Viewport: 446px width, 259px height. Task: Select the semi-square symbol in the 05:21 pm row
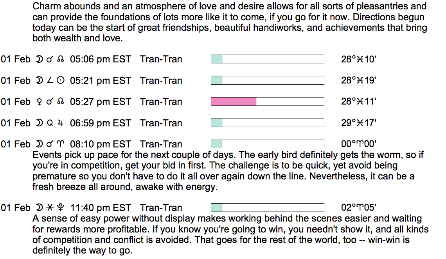click(x=50, y=81)
